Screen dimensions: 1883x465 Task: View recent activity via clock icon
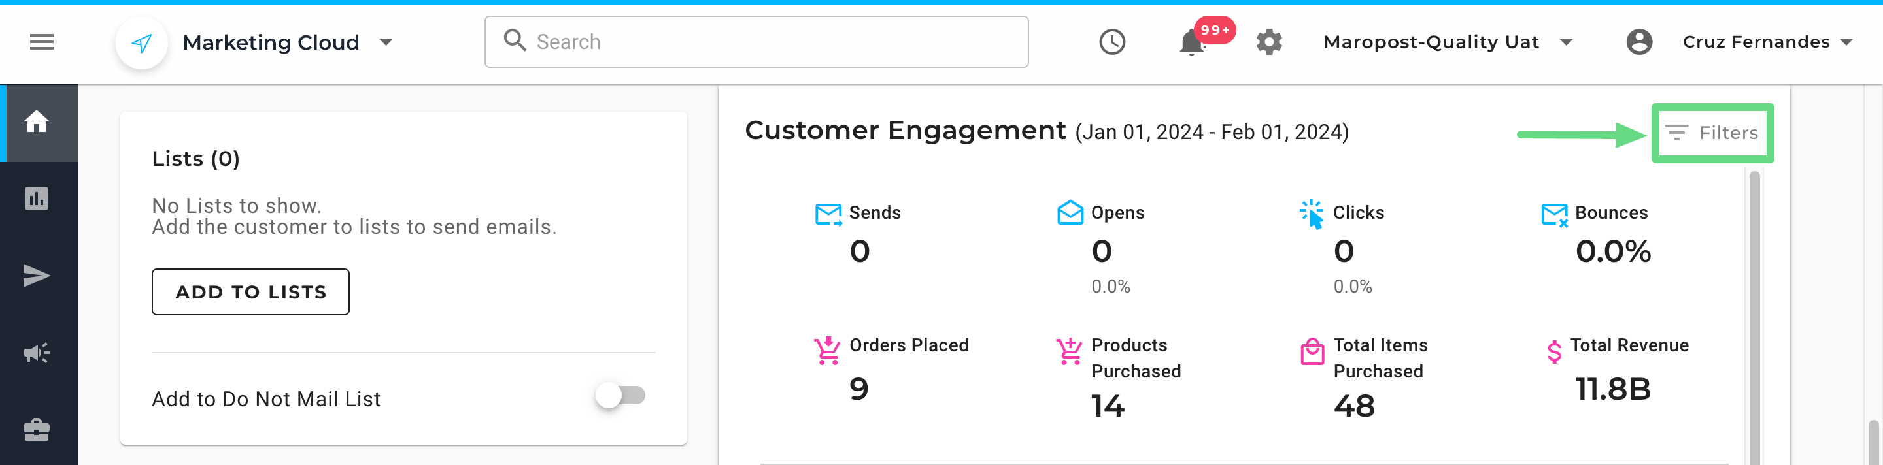1111,42
